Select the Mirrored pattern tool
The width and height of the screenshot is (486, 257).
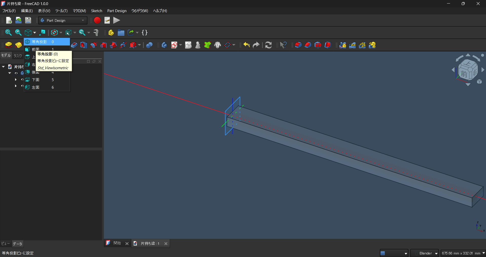click(x=343, y=45)
